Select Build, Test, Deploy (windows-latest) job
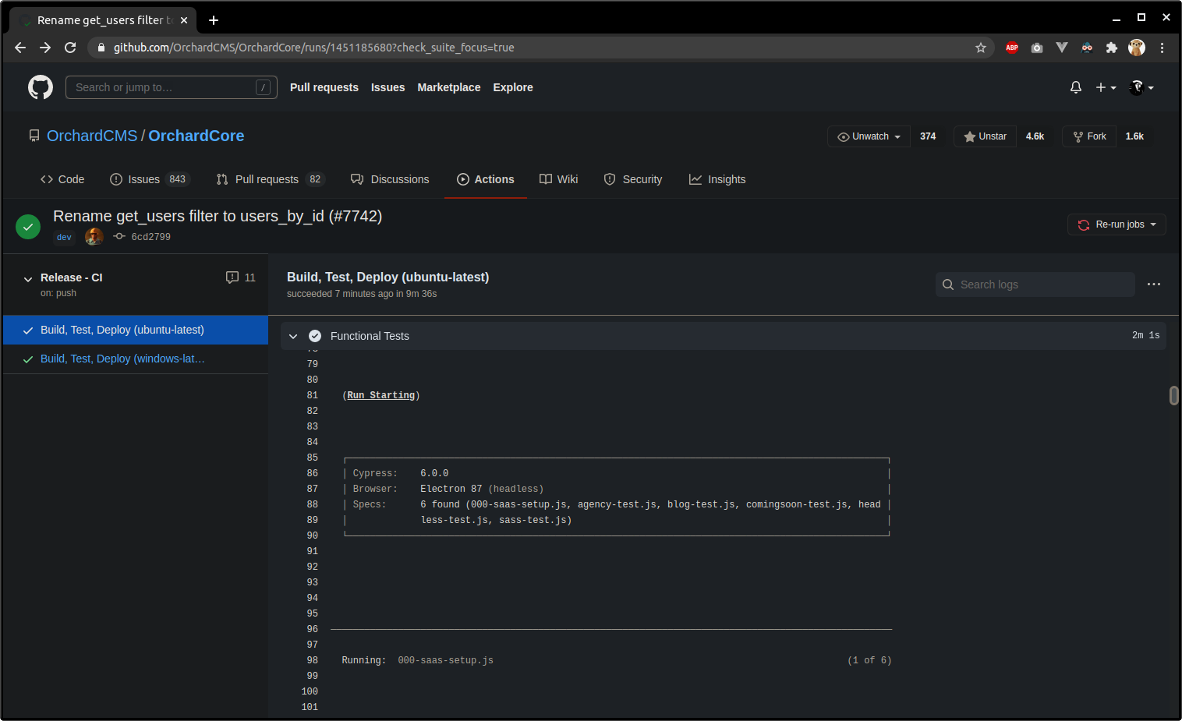Screen dimensions: 1182x721 click(136, 359)
